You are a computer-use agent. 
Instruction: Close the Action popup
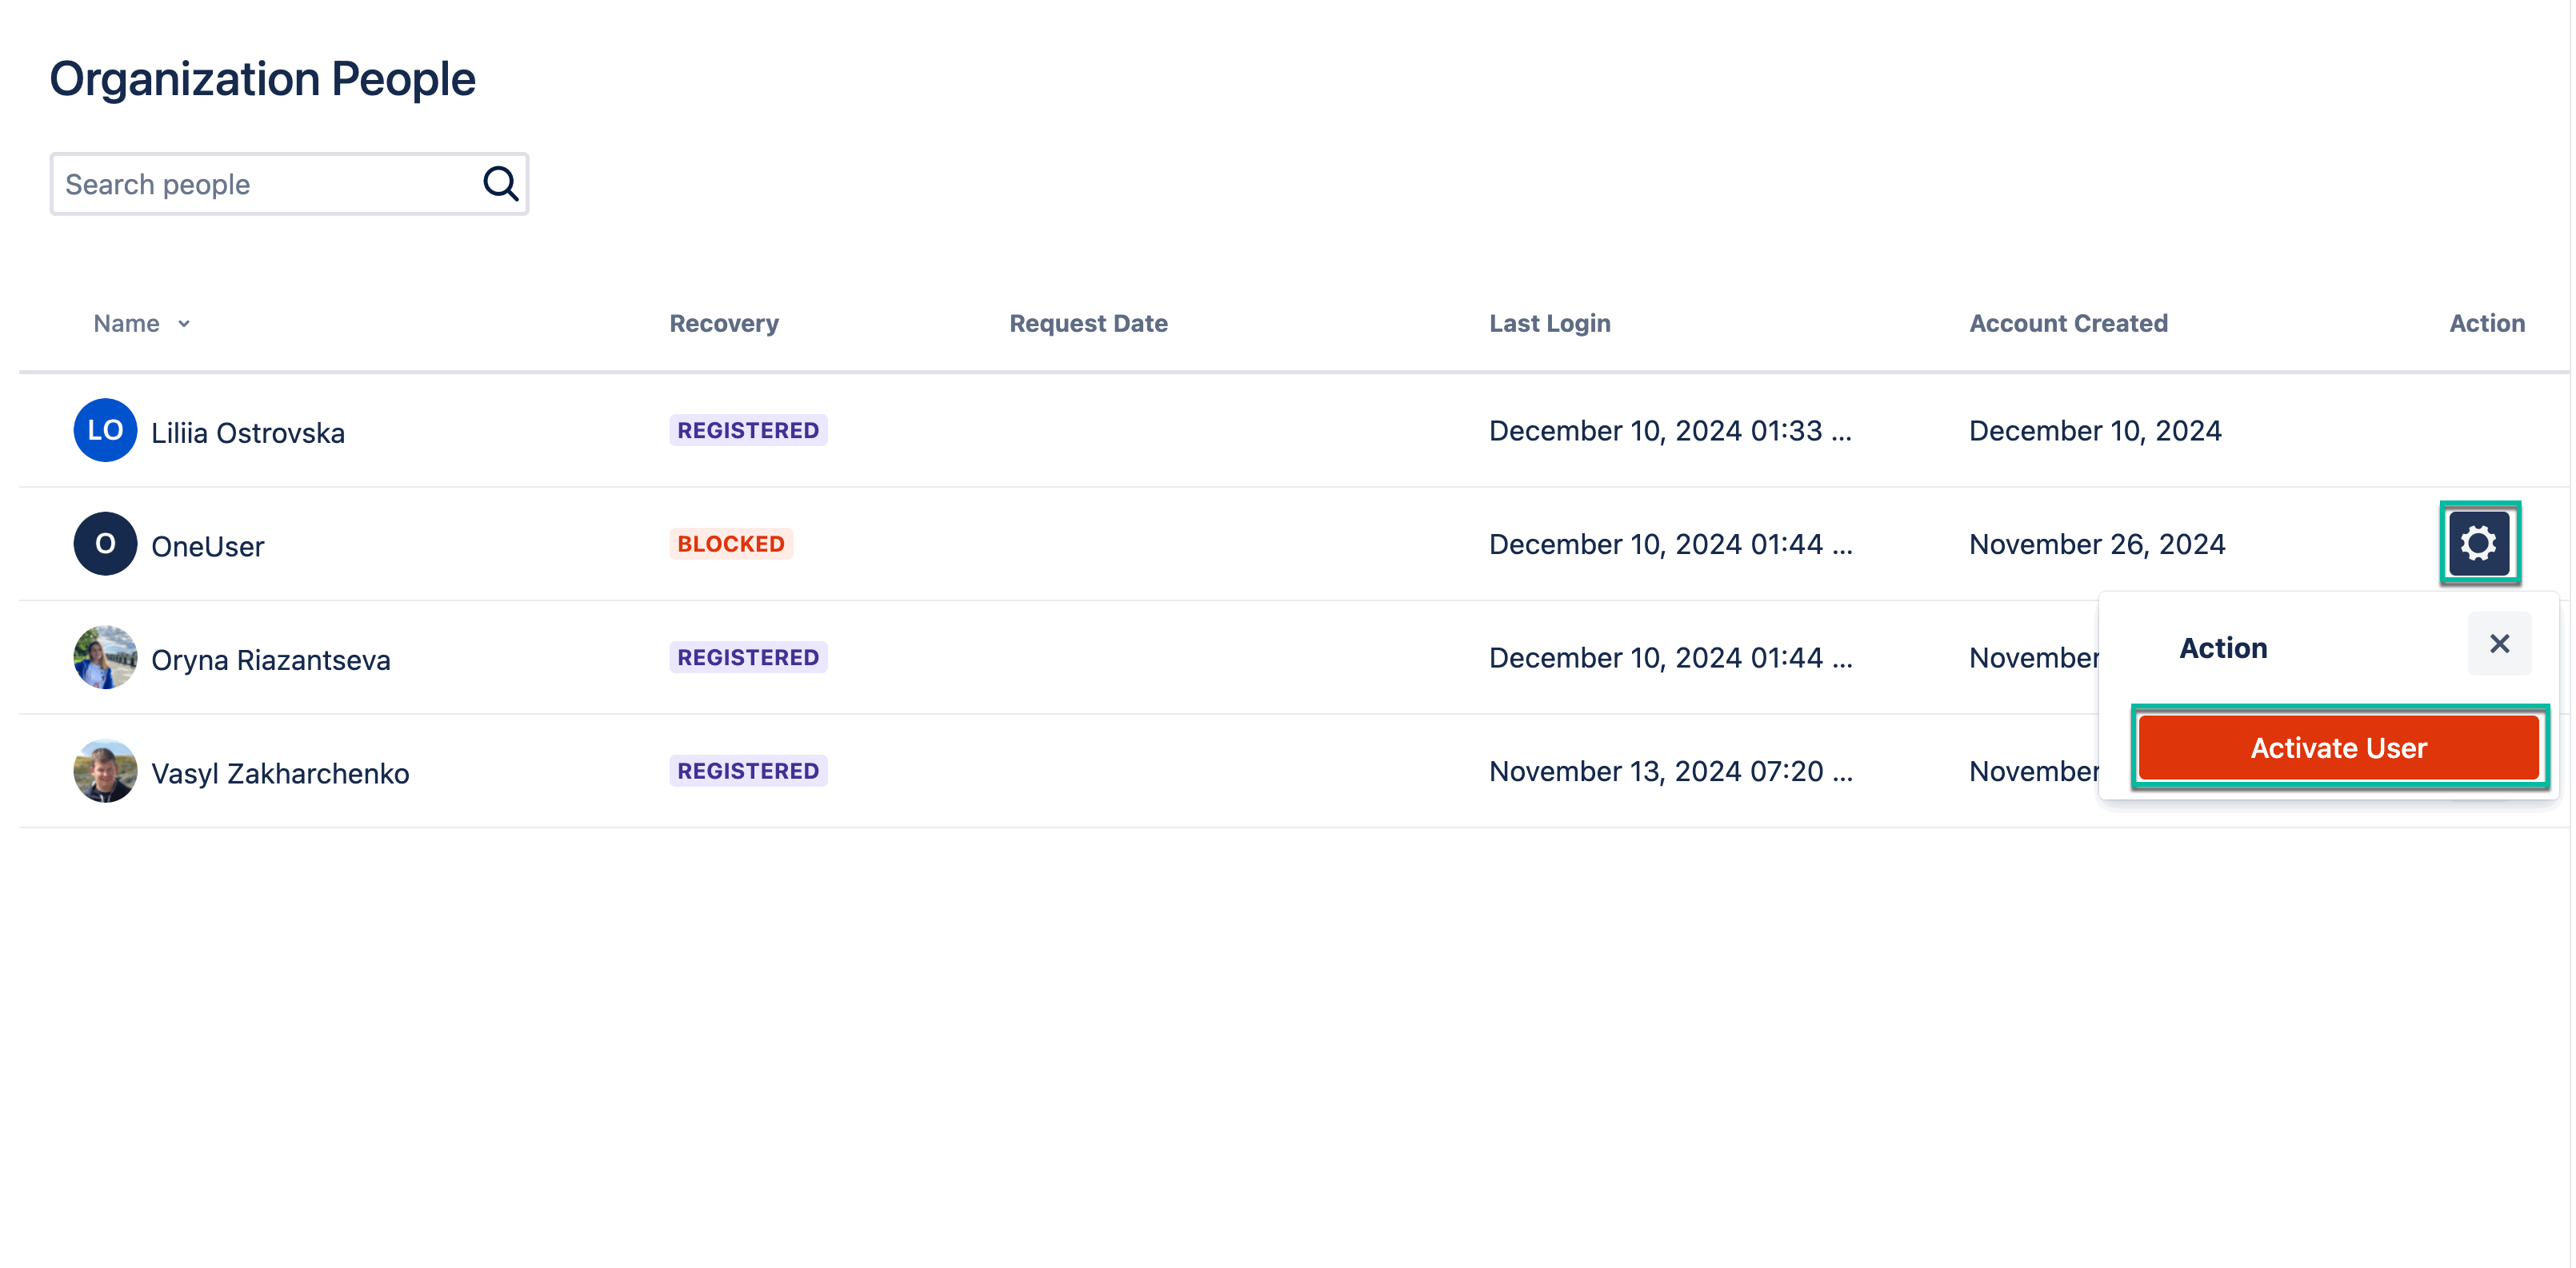(x=2499, y=644)
